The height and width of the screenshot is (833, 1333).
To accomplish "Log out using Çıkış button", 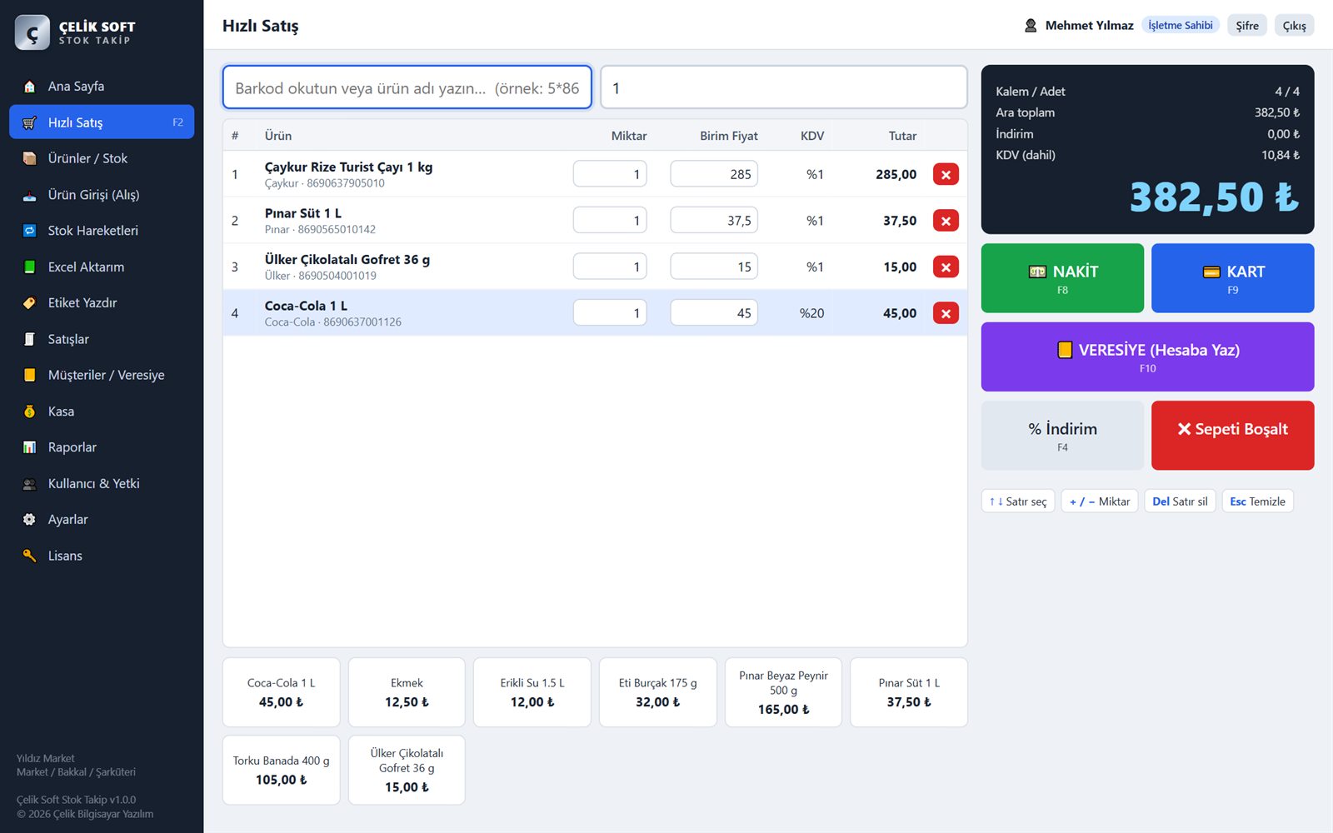I will click(1294, 26).
